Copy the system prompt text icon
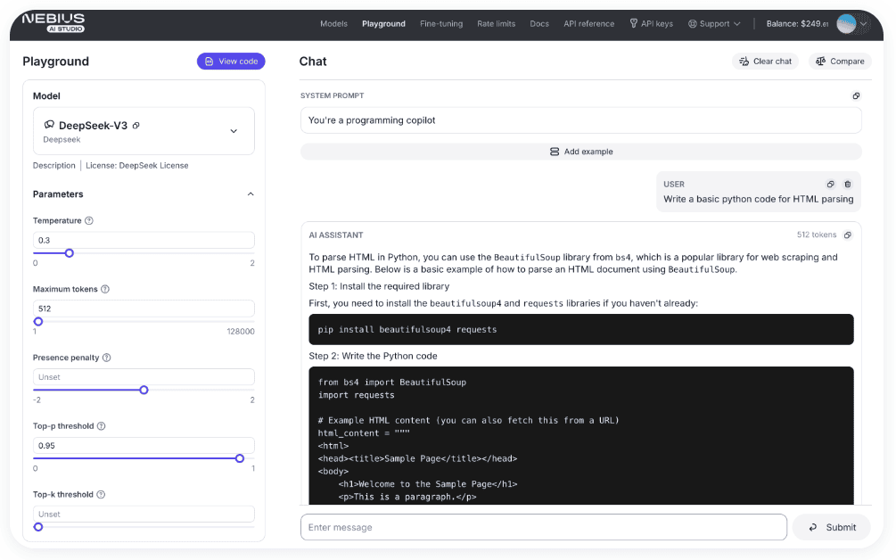The height and width of the screenshot is (560, 896). (856, 96)
